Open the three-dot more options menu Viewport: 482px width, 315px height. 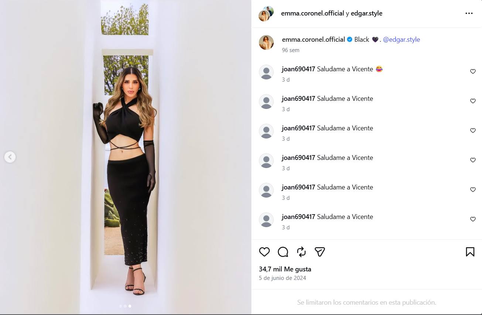(469, 13)
